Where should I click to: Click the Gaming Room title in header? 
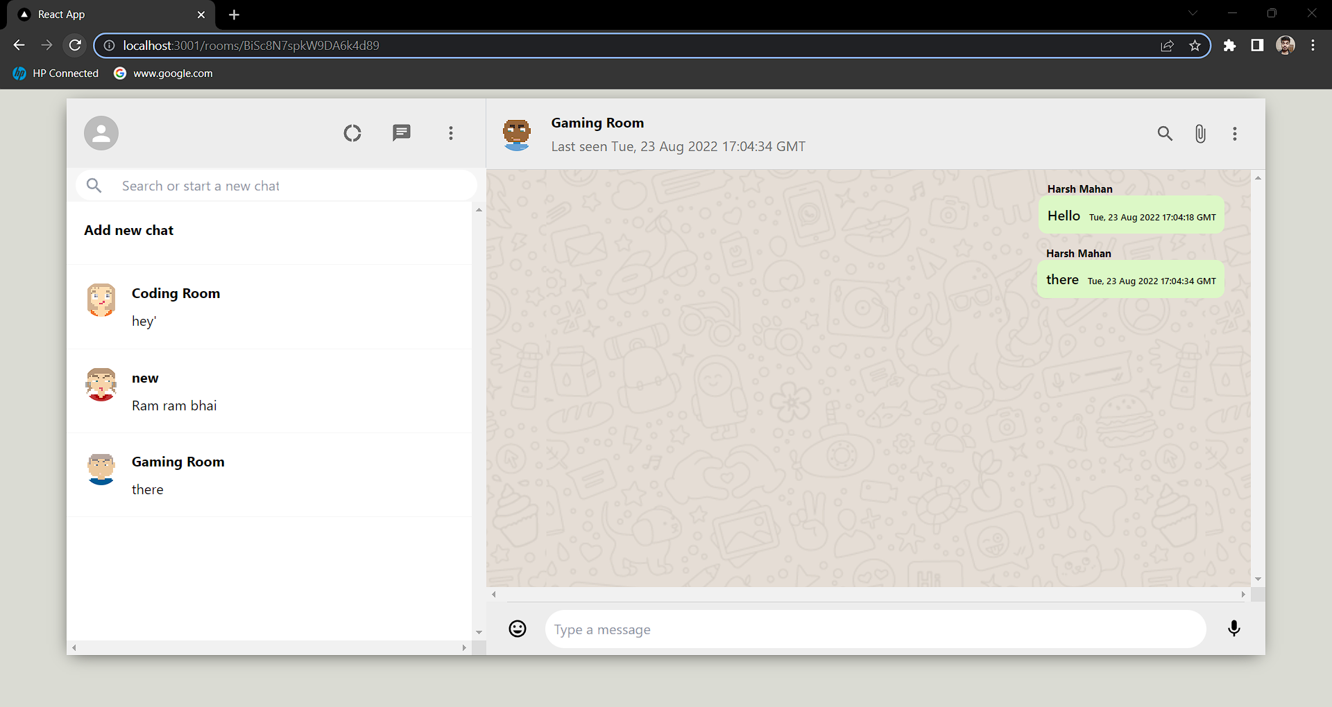[x=597, y=123]
